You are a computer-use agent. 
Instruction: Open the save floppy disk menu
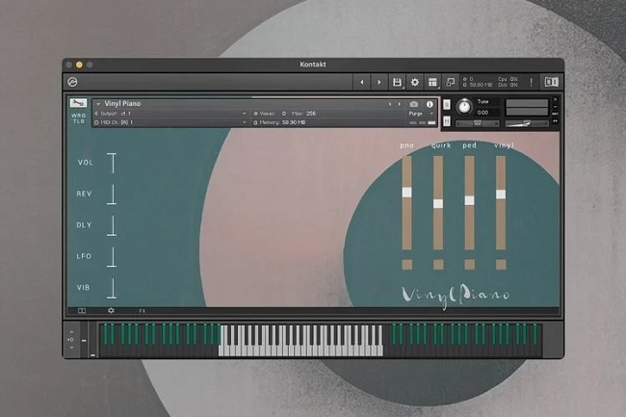[x=397, y=83]
